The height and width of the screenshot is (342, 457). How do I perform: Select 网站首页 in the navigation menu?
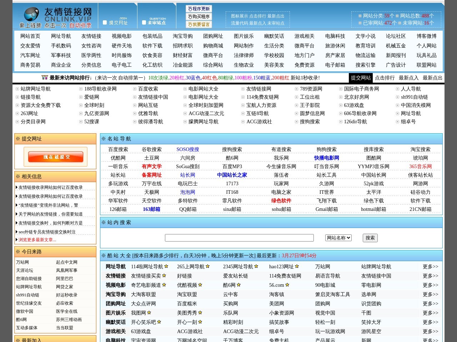[x=30, y=36]
